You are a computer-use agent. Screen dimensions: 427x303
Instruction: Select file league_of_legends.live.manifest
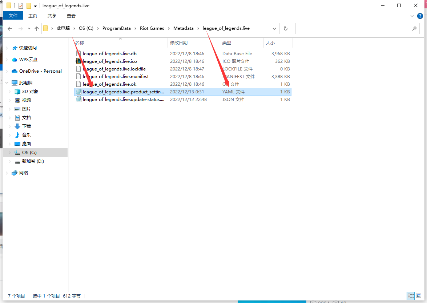click(x=116, y=77)
